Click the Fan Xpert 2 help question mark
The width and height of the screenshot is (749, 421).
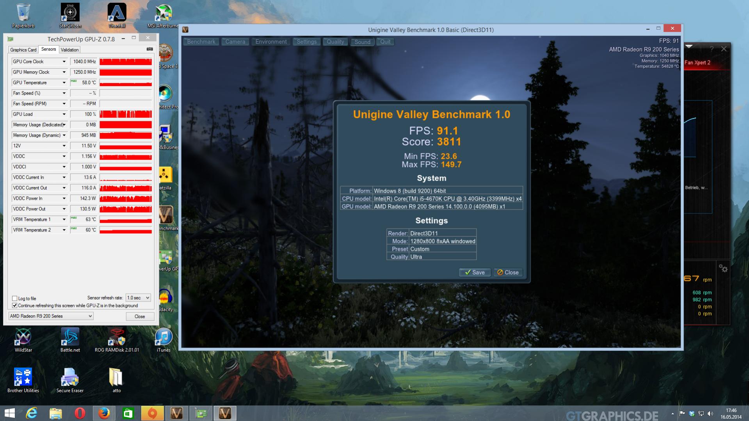712,49
